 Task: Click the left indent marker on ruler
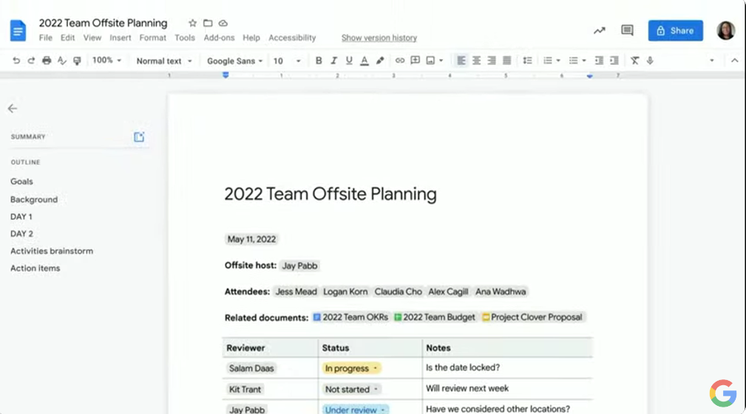(x=226, y=75)
